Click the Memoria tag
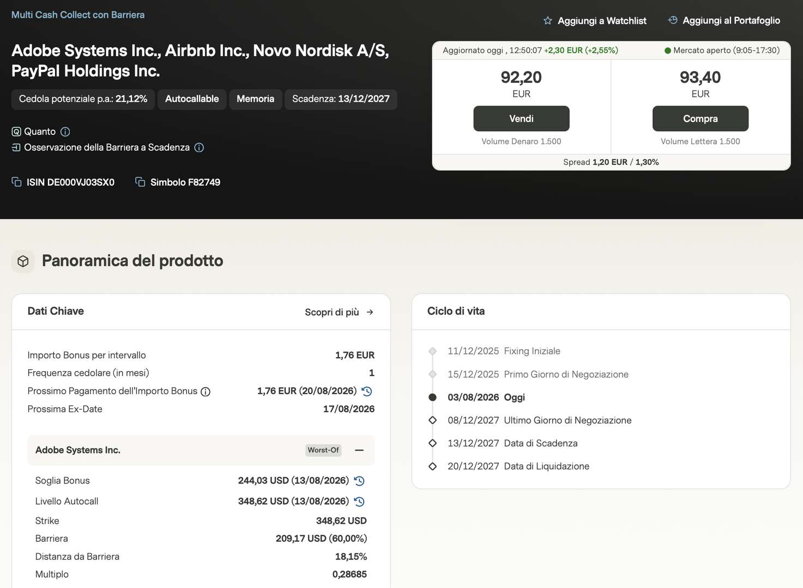Image resolution: width=803 pixels, height=588 pixels. coord(255,99)
